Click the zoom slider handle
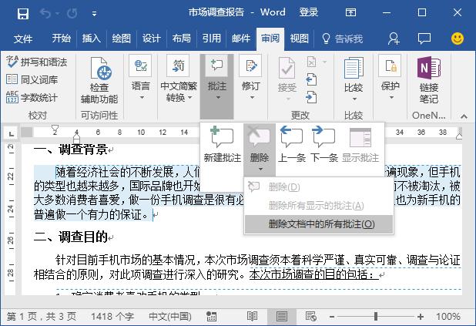Viewport: 476px width, 326px height. click(x=376, y=317)
